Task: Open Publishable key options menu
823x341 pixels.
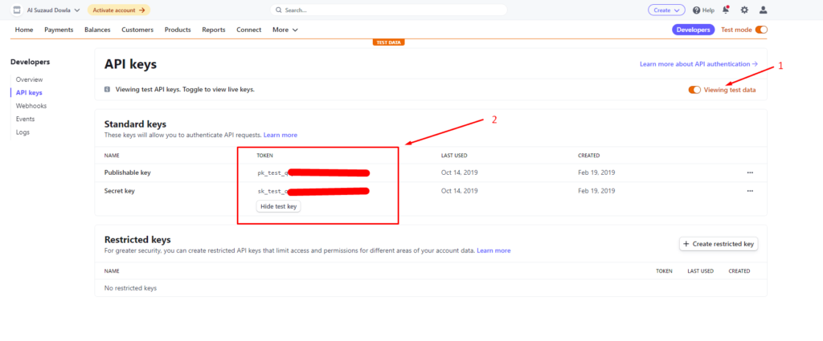Action: tap(750, 173)
